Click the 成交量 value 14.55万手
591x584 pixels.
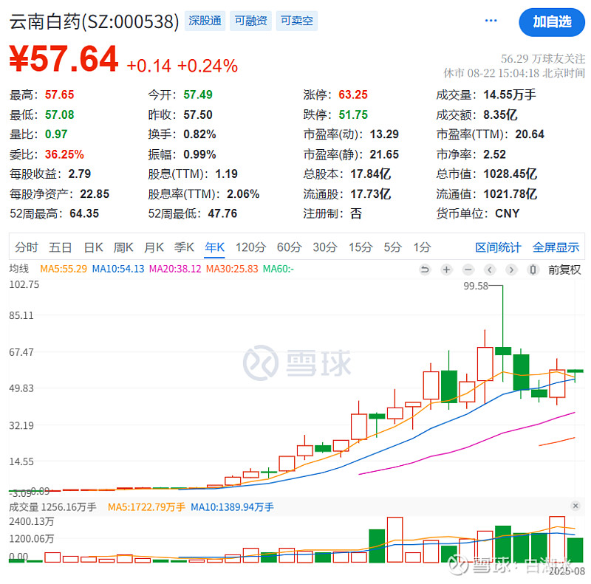coord(510,95)
